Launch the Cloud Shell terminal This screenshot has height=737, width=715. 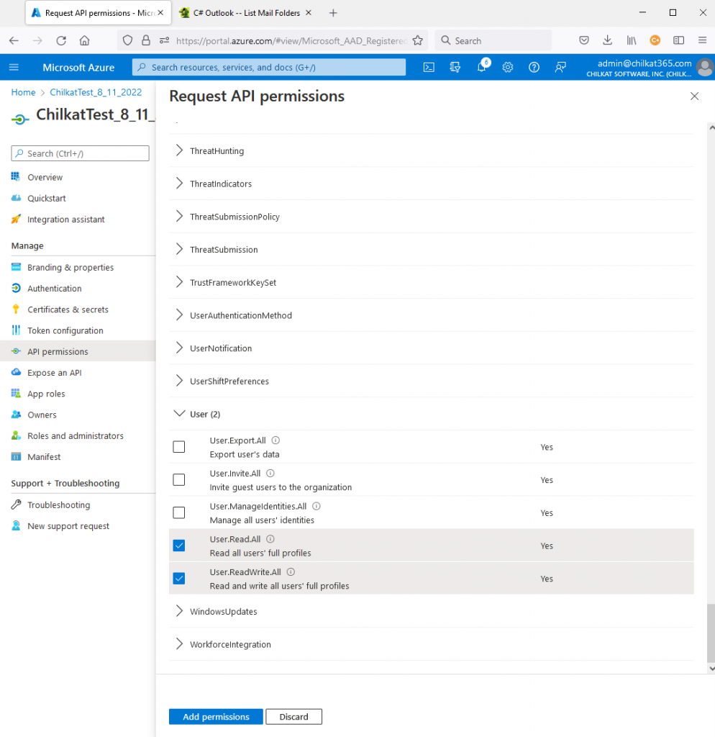428,67
